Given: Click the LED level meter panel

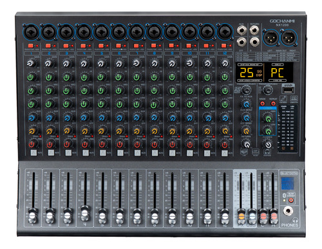Looking at the screenshot, I should (x=288, y=129).
